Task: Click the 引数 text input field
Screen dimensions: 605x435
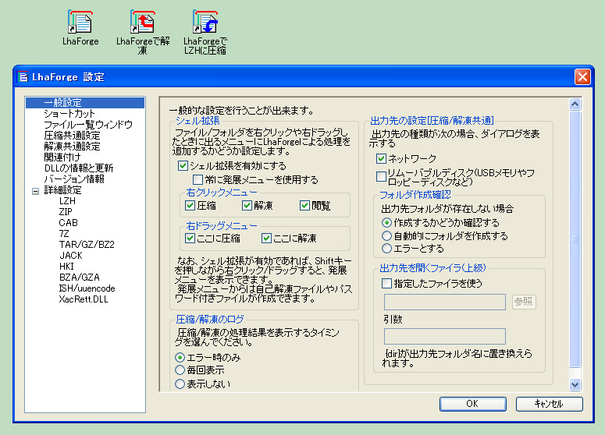Action: point(445,336)
